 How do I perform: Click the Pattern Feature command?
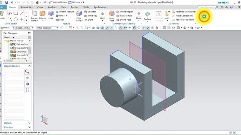pyautogui.click(x=65, y=12)
